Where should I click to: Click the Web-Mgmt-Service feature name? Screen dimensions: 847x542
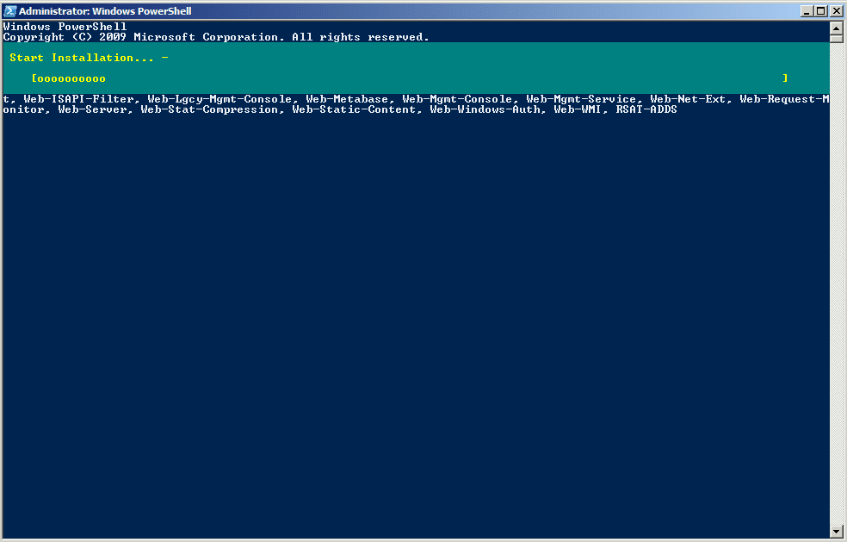pos(581,99)
